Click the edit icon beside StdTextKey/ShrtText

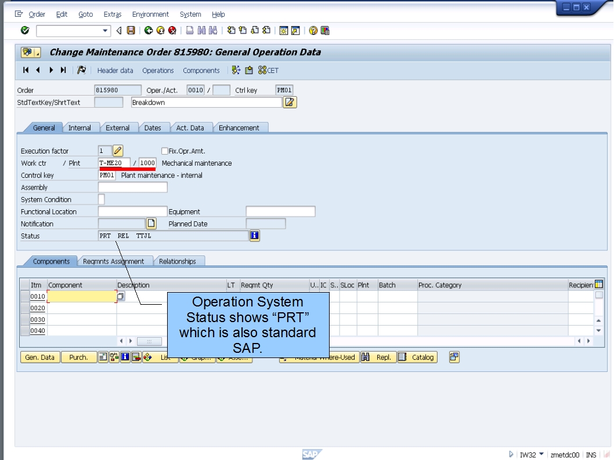288,101
